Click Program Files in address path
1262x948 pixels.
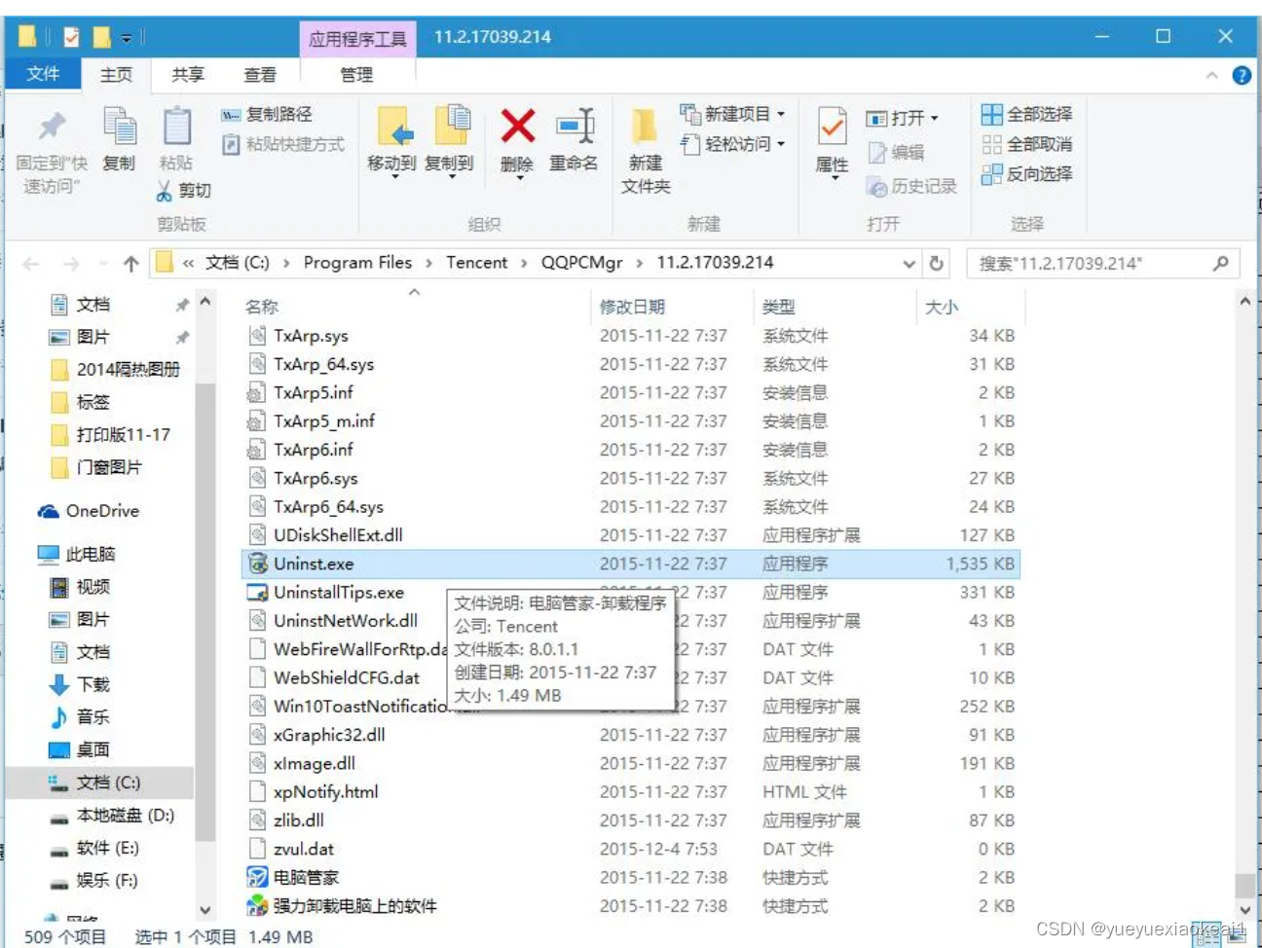tap(357, 263)
